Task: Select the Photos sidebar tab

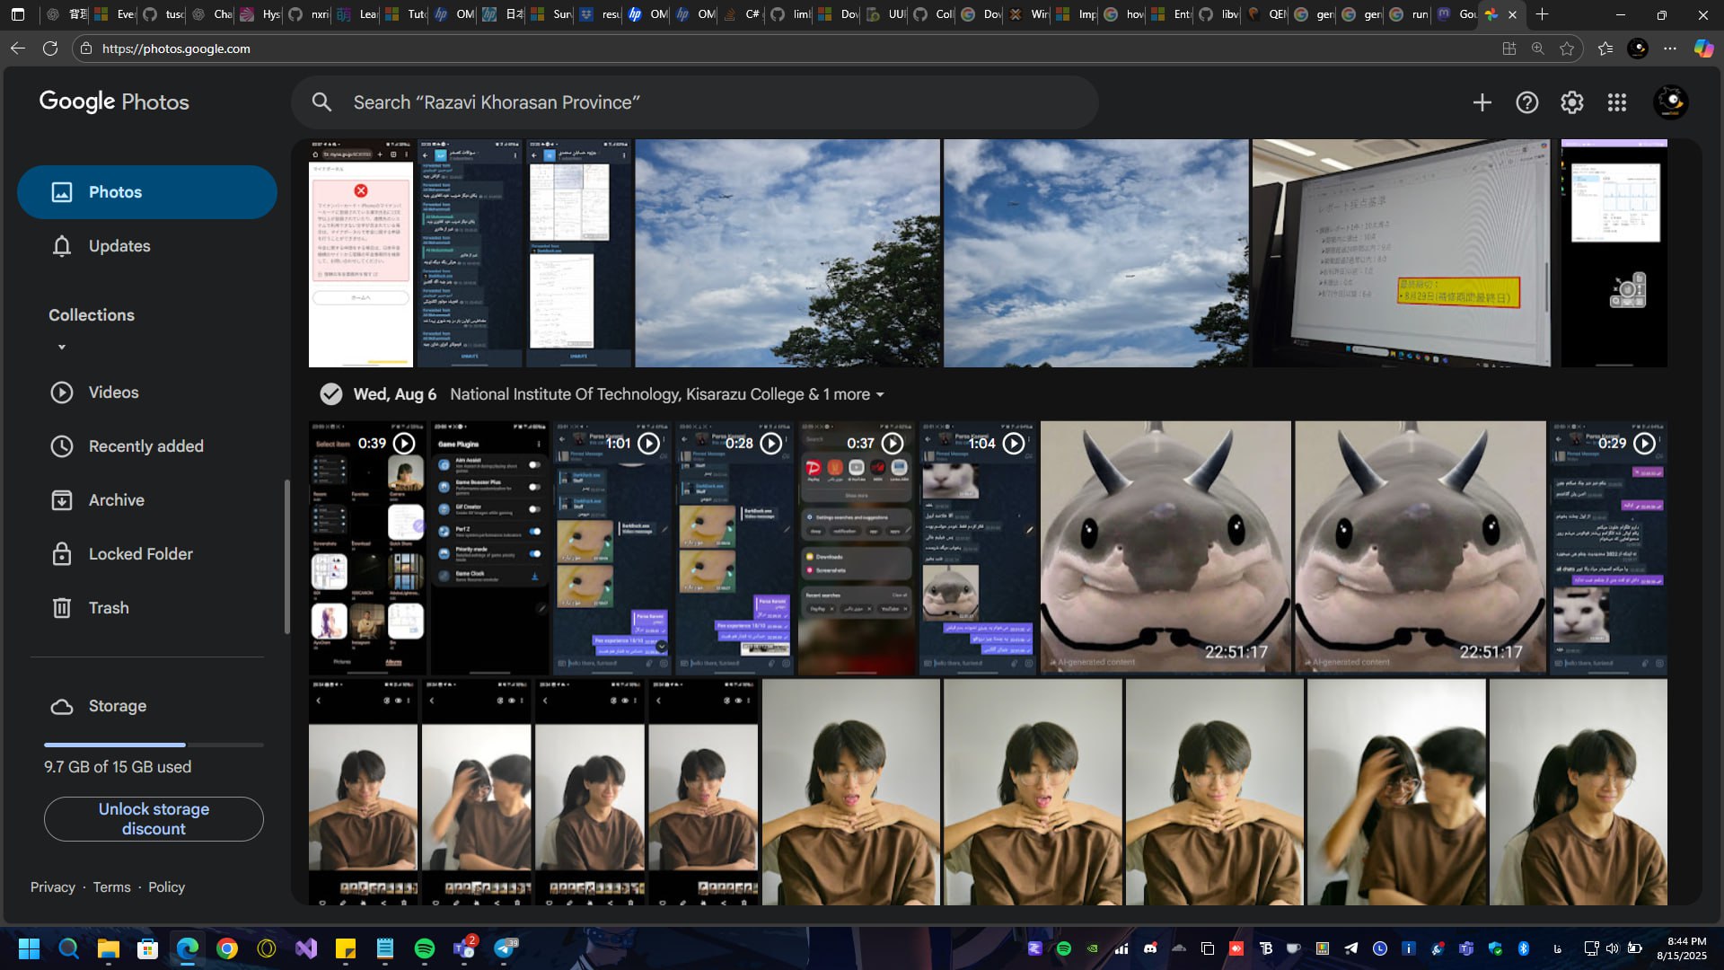Action: pyautogui.click(x=147, y=192)
